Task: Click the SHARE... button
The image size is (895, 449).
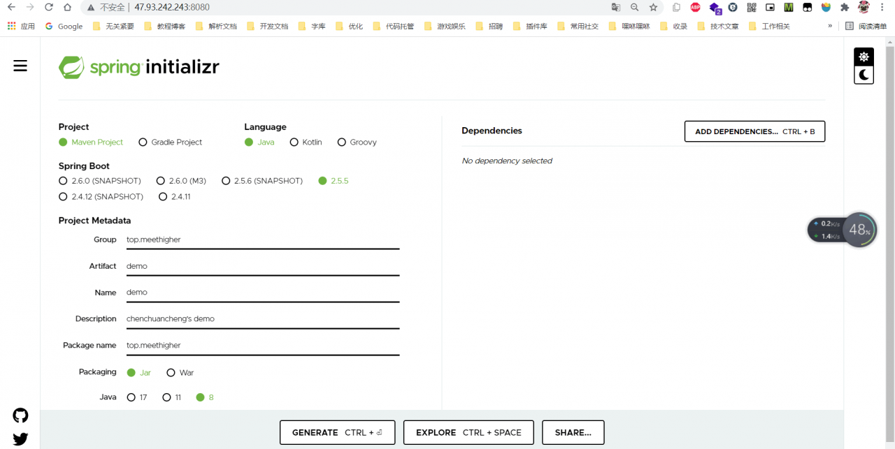Action: (x=573, y=432)
